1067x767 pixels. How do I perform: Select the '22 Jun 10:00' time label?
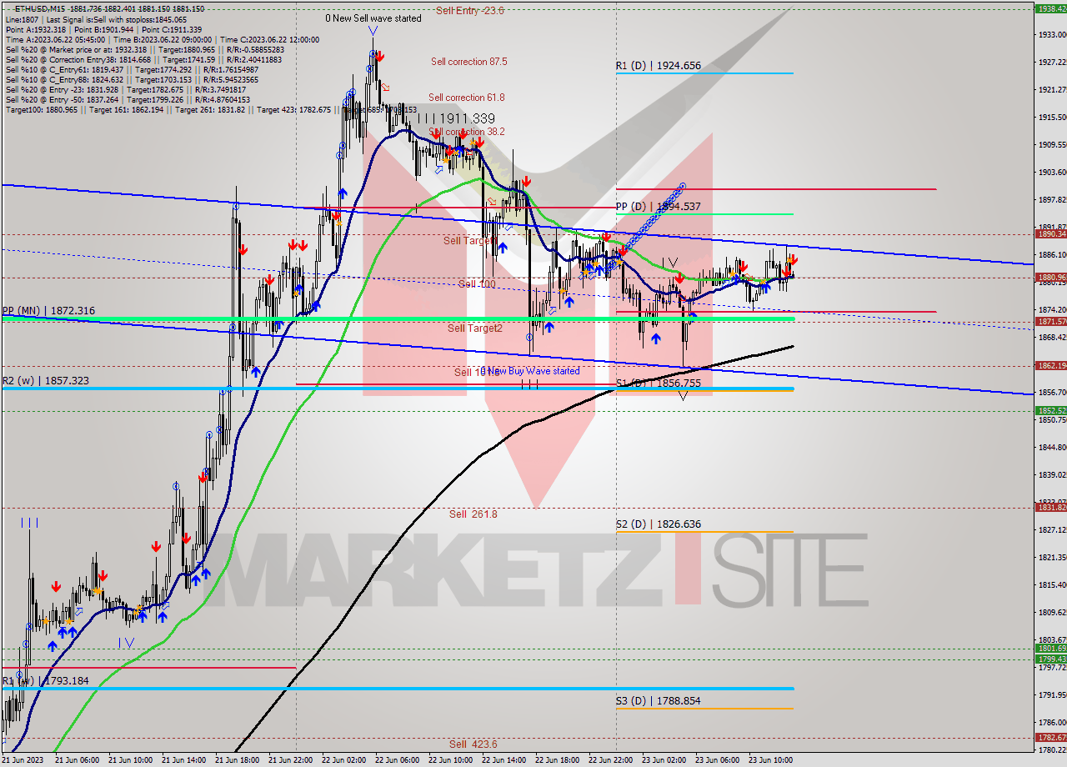[449, 760]
